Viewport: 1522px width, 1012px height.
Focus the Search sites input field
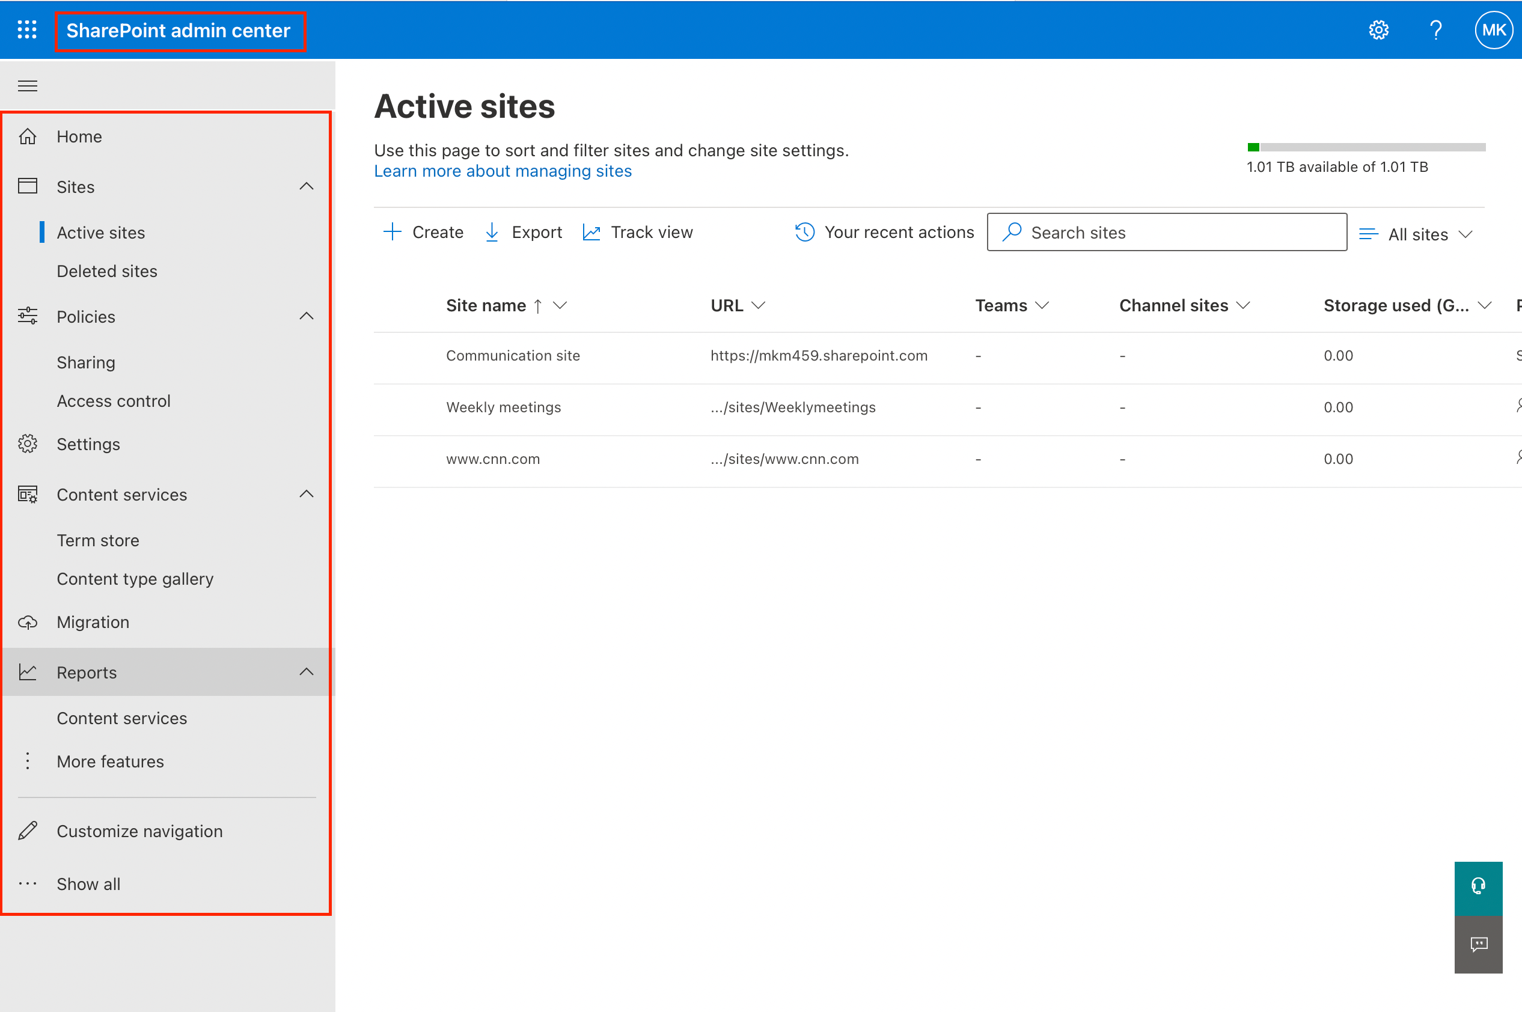pyautogui.click(x=1167, y=232)
